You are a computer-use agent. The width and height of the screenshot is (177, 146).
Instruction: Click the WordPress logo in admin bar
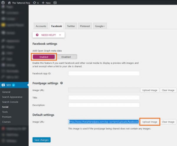tap(3, 2)
